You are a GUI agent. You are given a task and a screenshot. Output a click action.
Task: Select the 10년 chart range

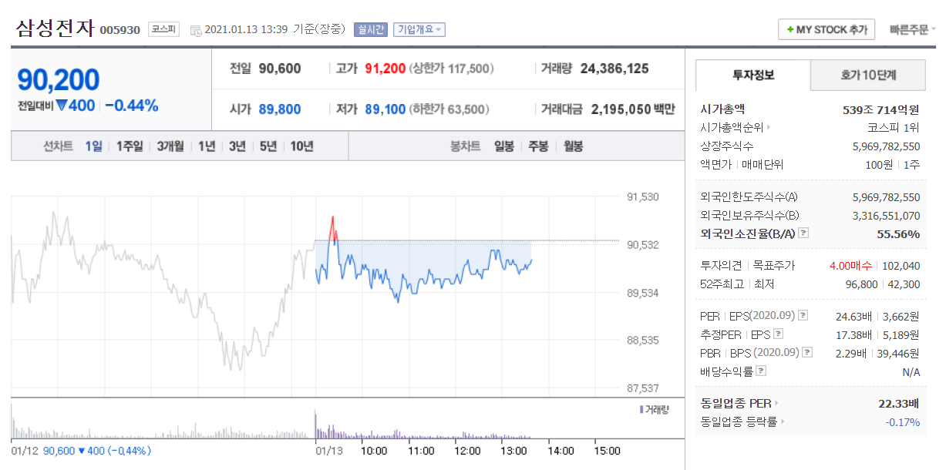coord(301,146)
